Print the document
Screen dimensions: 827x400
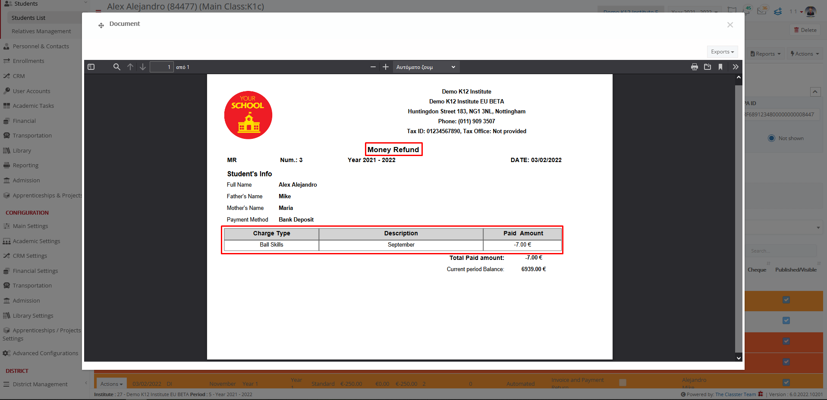[695, 67]
